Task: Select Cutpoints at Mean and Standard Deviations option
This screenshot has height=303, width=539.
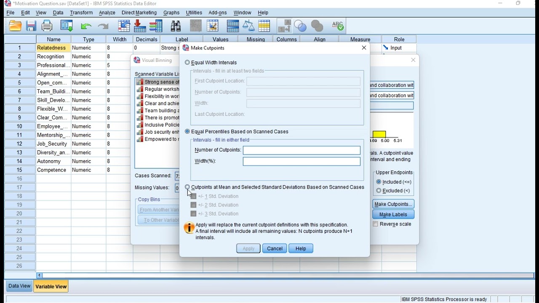Action: pos(187,187)
